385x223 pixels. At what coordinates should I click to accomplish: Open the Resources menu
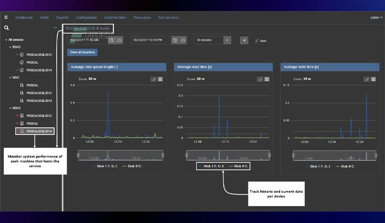coord(142,18)
